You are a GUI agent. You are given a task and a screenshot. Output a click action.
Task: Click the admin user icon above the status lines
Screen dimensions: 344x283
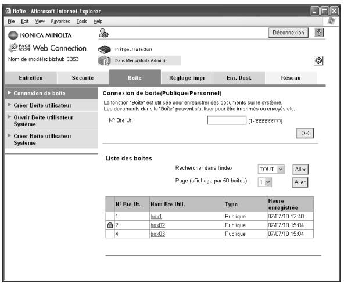point(103,33)
